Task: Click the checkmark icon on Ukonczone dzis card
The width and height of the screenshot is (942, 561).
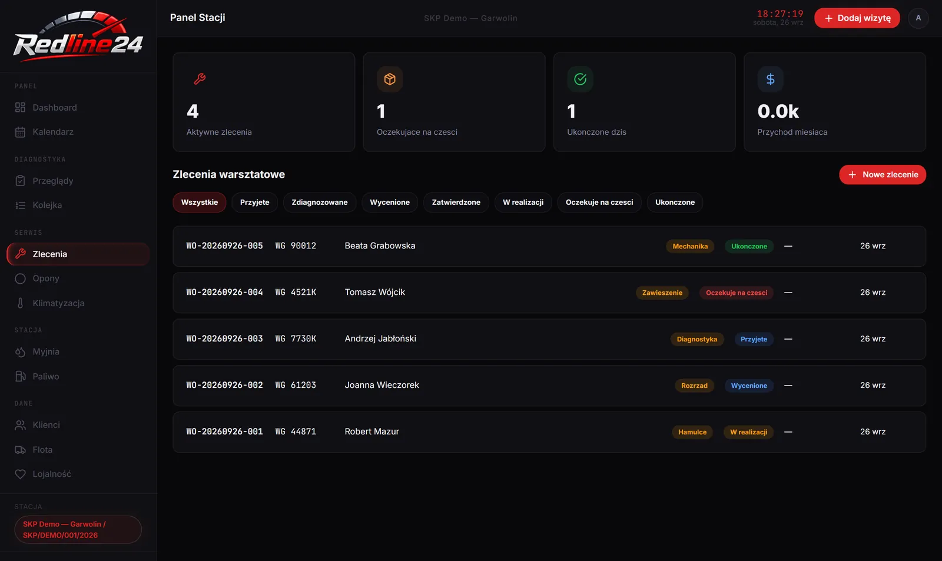Action: [x=580, y=79]
